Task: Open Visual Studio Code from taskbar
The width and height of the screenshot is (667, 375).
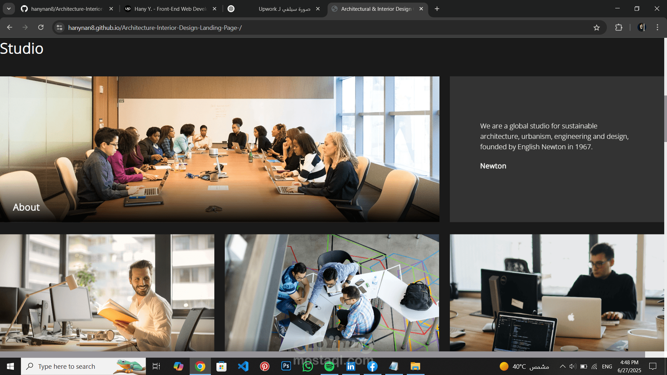Action: 243,366
